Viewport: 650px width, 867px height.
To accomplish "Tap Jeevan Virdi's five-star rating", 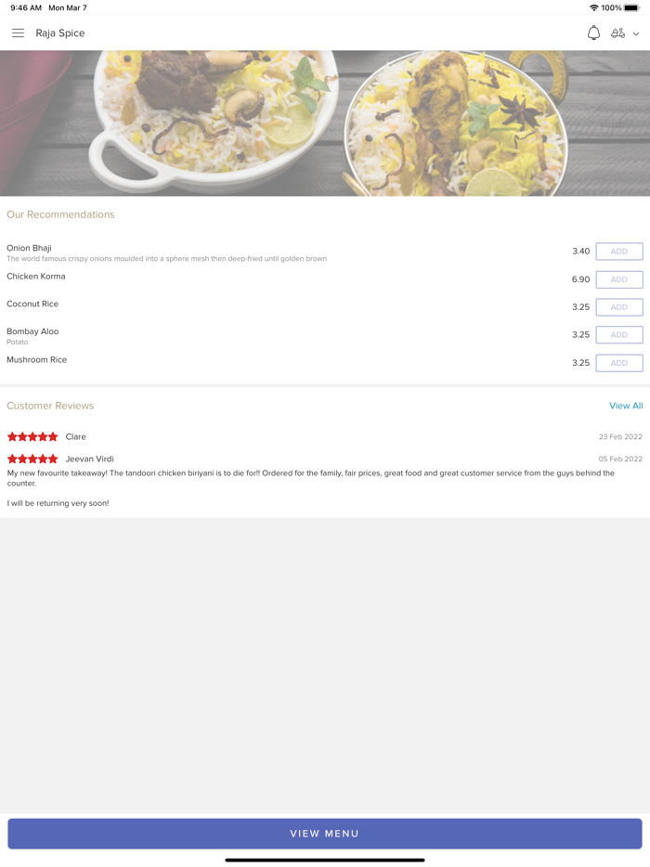I will [x=32, y=459].
